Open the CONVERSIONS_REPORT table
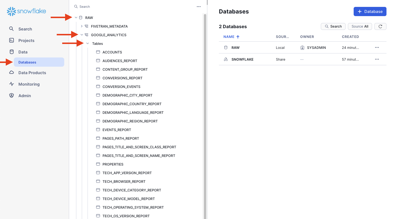Screen dimensions: 398x219 122,78
